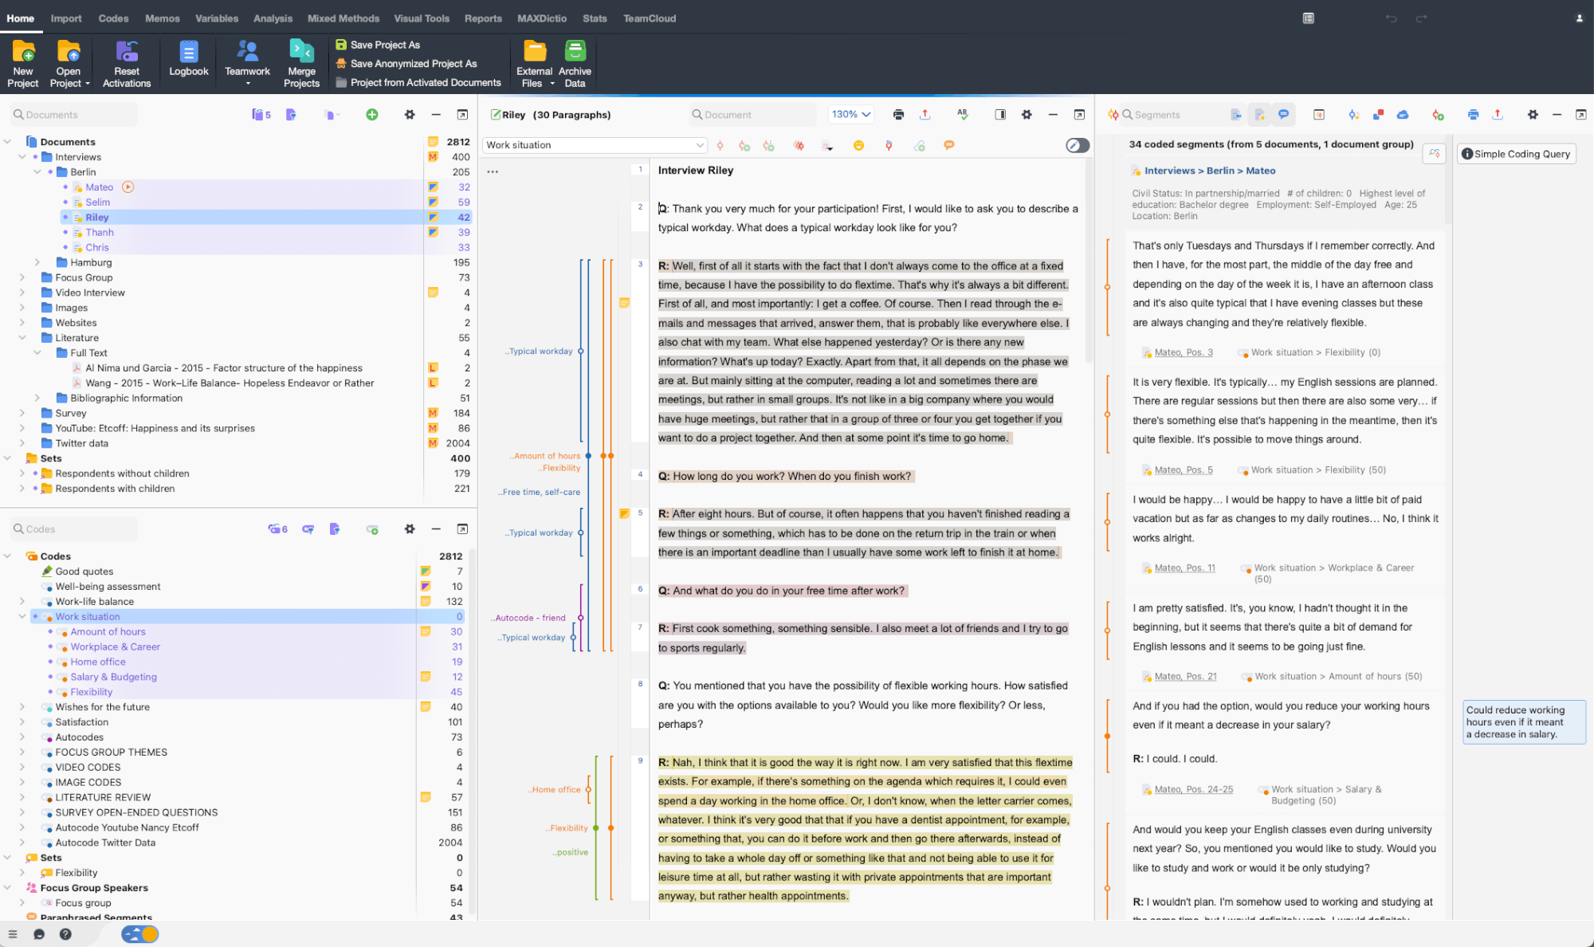Open the Logbook panel
Viewport: 1594px width, 947px height.
(187, 65)
